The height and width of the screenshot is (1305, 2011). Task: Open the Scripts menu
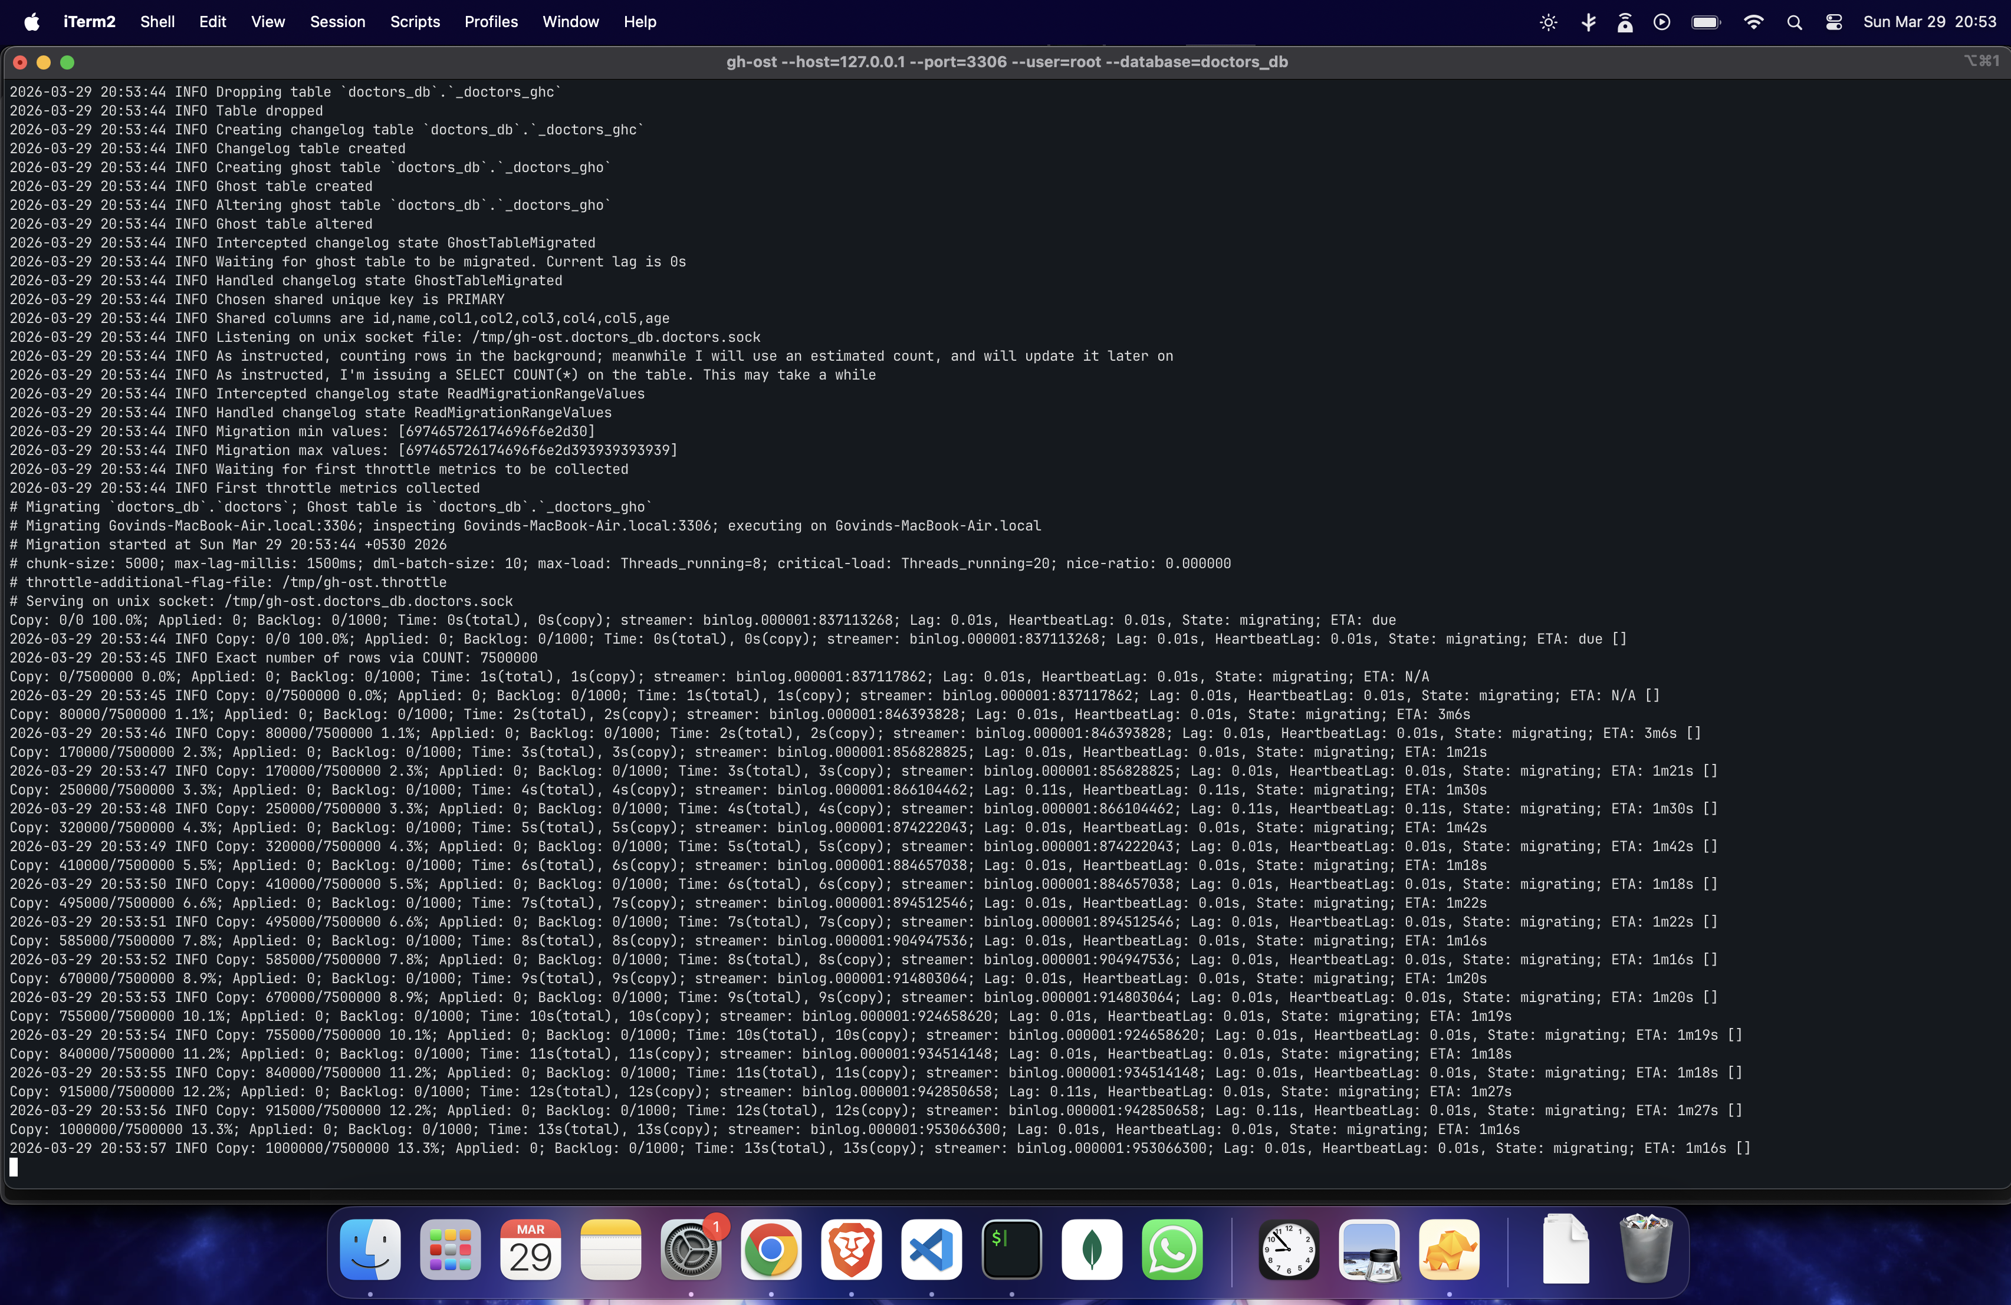415,22
